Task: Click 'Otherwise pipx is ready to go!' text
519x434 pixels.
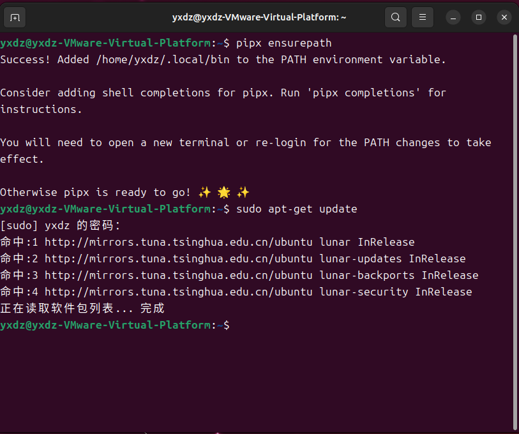Action: coord(95,192)
